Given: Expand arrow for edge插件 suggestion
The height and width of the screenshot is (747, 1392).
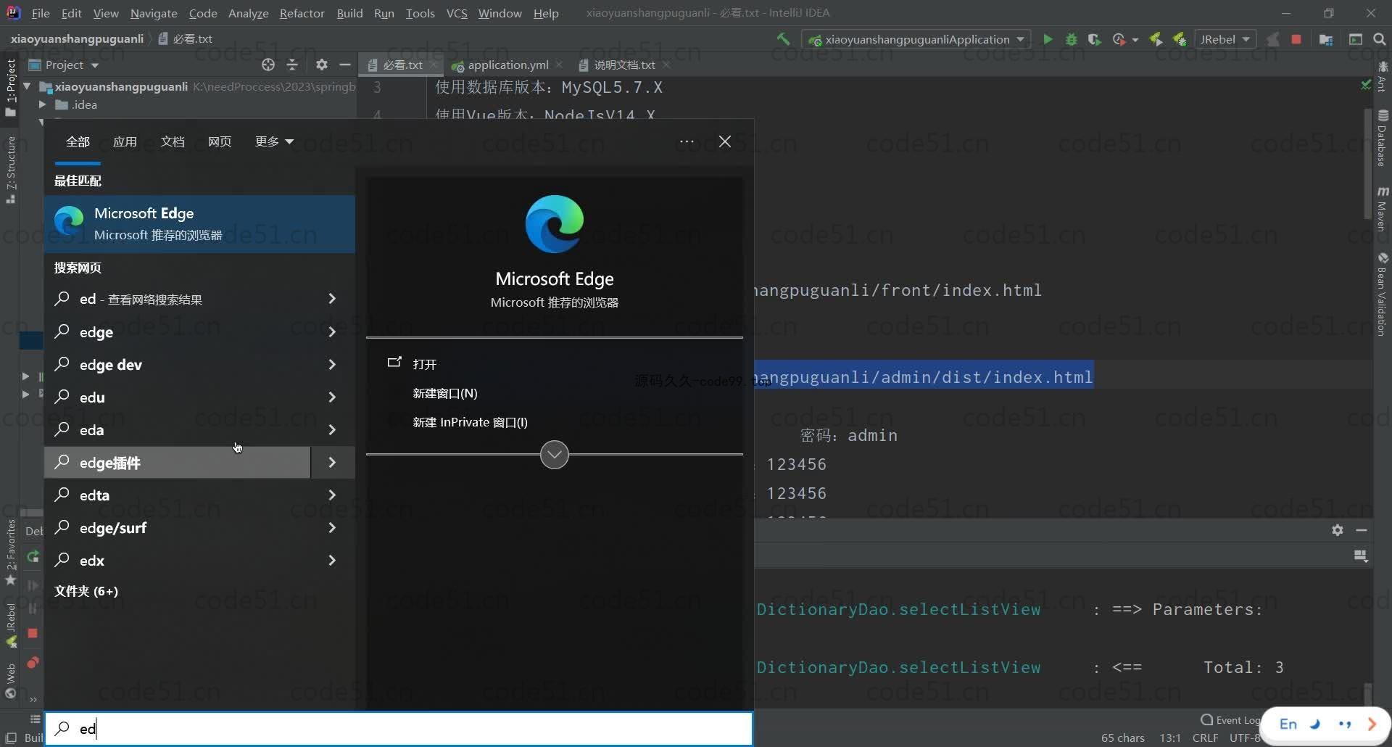Looking at the screenshot, I should click(332, 462).
